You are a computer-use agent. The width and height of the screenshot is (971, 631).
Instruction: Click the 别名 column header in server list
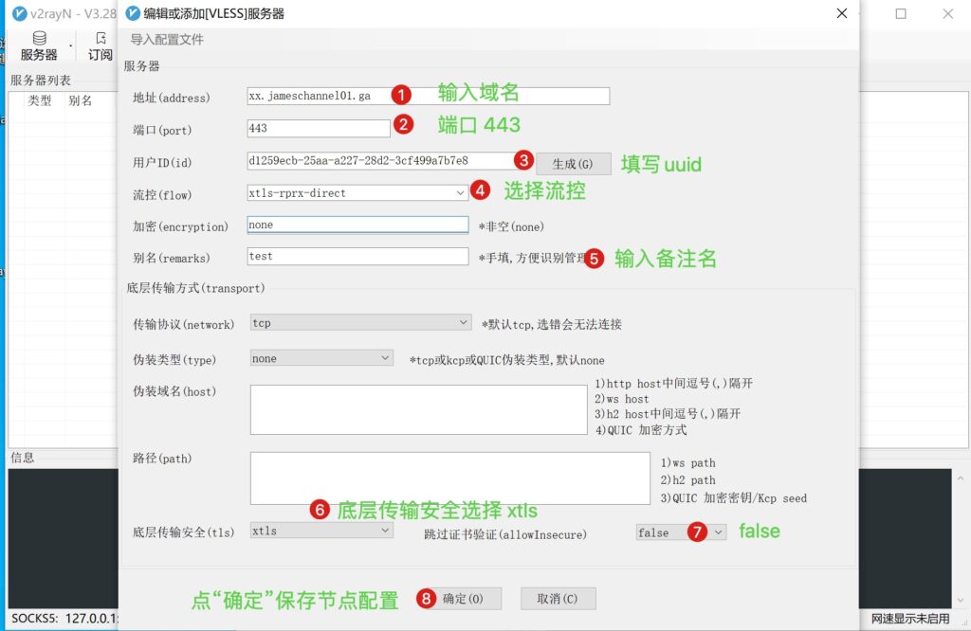(81, 100)
